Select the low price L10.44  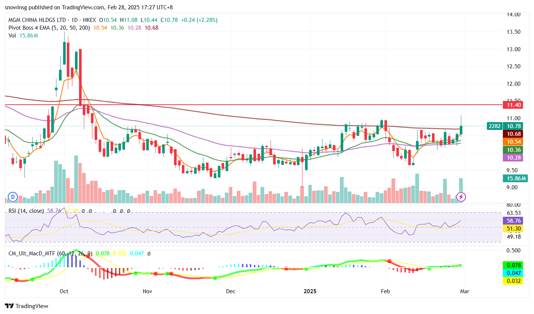coord(149,20)
